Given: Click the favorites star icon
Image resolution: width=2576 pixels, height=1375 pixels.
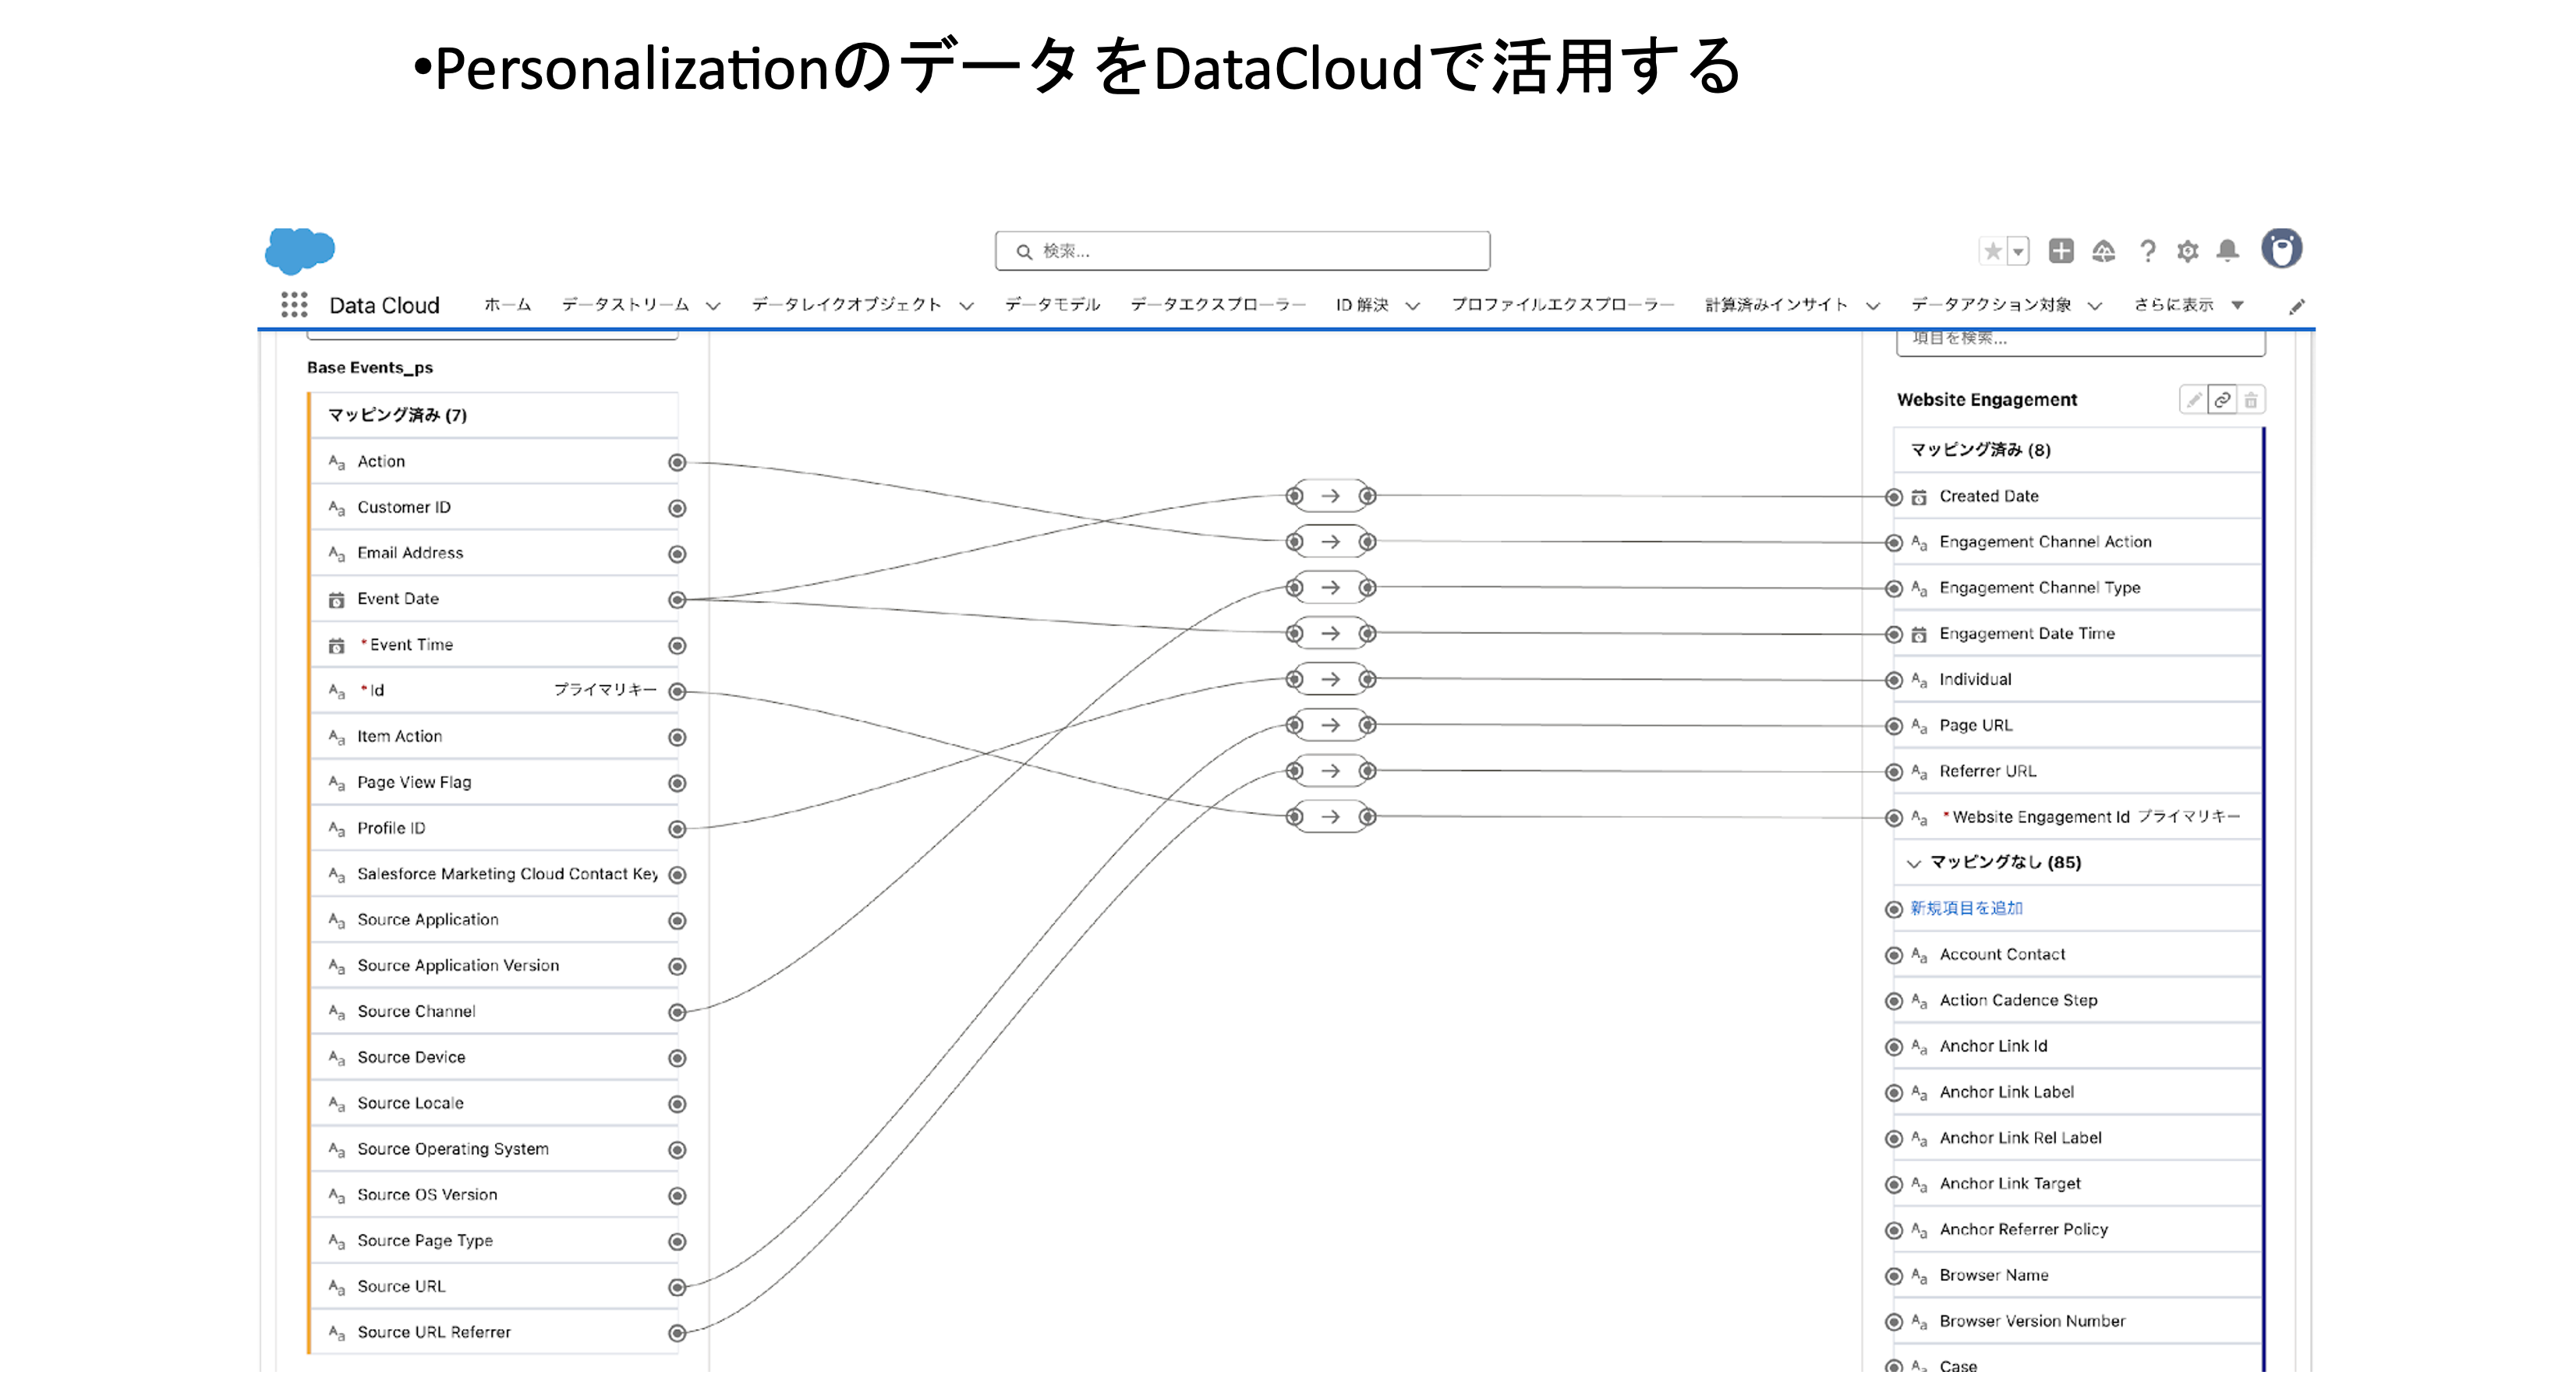Looking at the screenshot, I should (x=1992, y=251).
